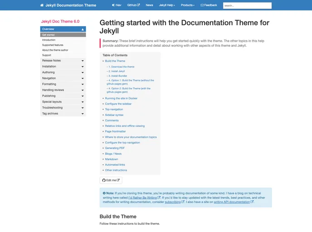The width and height of the screenshot is (312, 232).
Task: Go to 2. Install Jekyll
Action: point(117,71)
